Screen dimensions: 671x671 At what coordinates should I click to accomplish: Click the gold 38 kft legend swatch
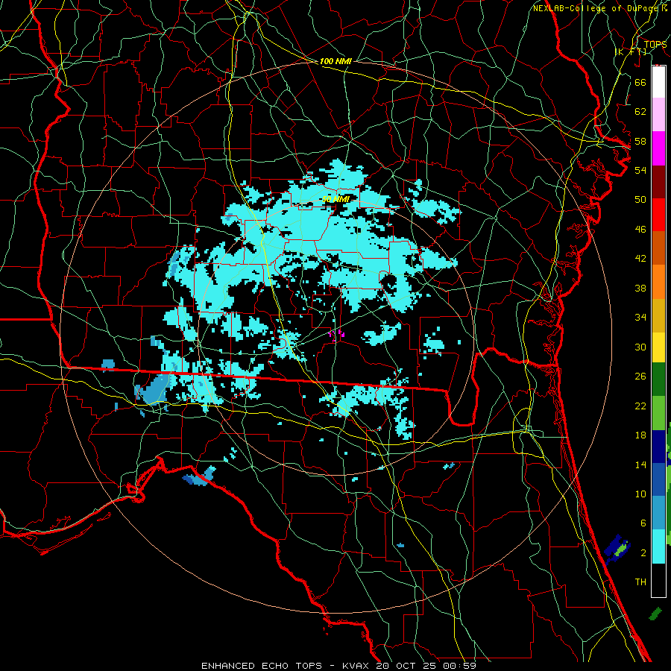(x=658, y=315)
